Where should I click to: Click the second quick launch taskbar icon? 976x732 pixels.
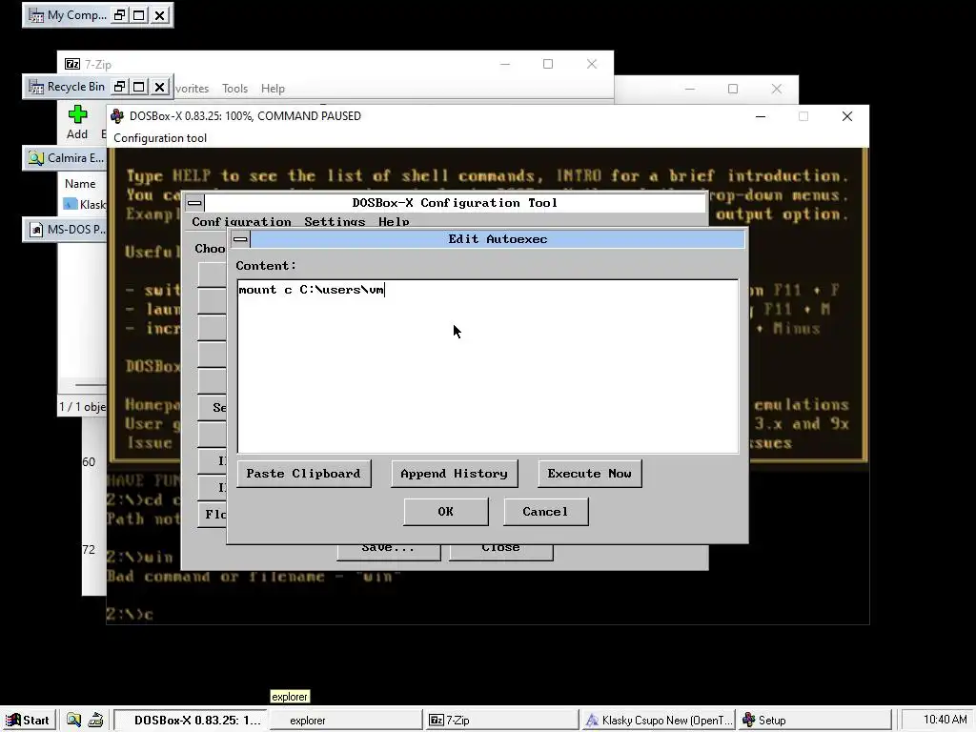95,721
